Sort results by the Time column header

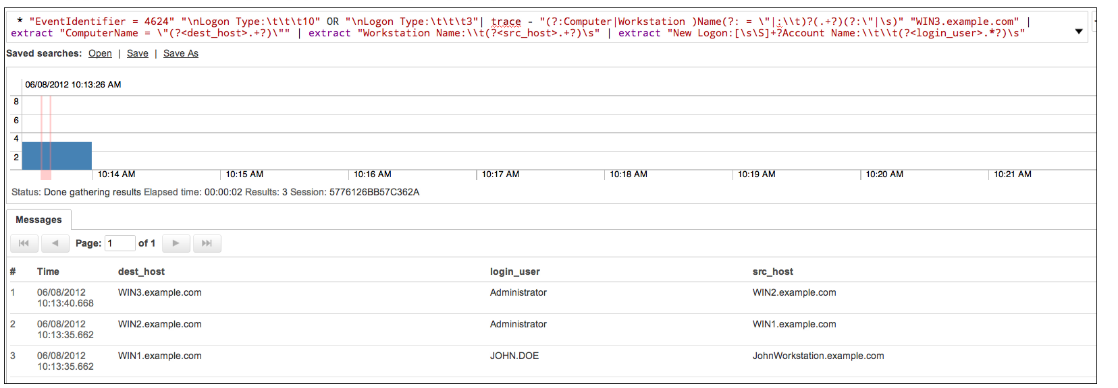tap(48, 271)
